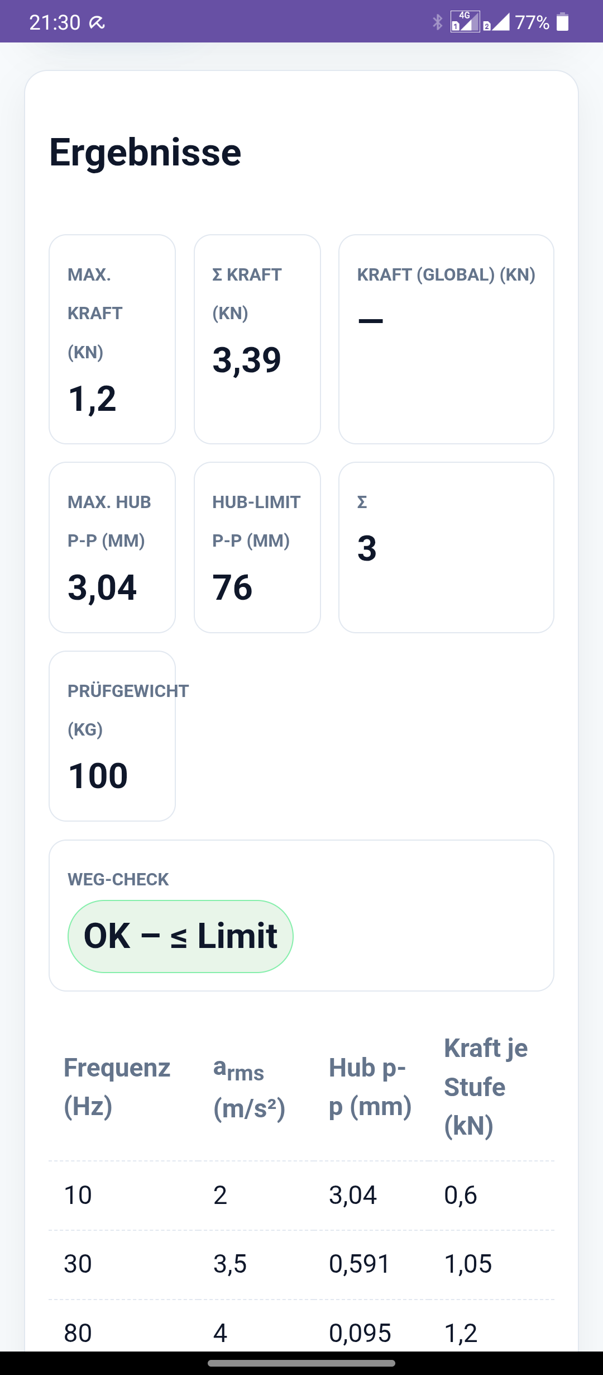The image size is (603, 1375).
Task: Tap the Hub-Limit p-p (mm) card
Action: pyautogui.click(x=257, y=547)
